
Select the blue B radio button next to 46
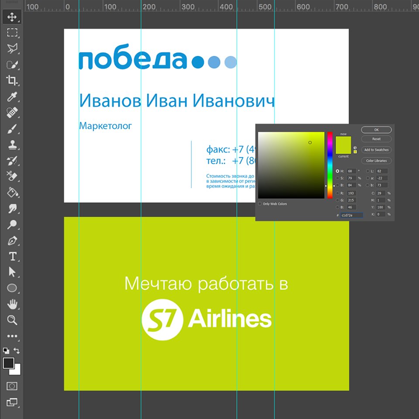(337, 207)
